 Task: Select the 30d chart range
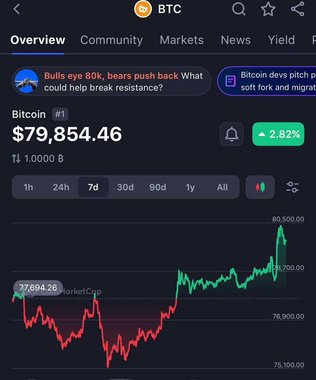click(x=125, y=187)
